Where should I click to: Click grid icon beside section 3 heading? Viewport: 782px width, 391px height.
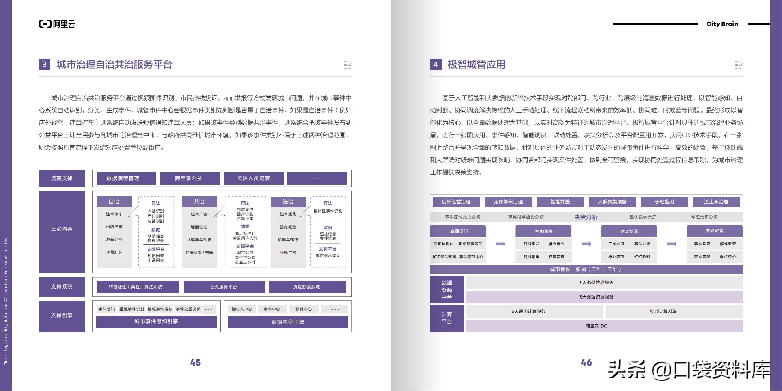point(348,65)
